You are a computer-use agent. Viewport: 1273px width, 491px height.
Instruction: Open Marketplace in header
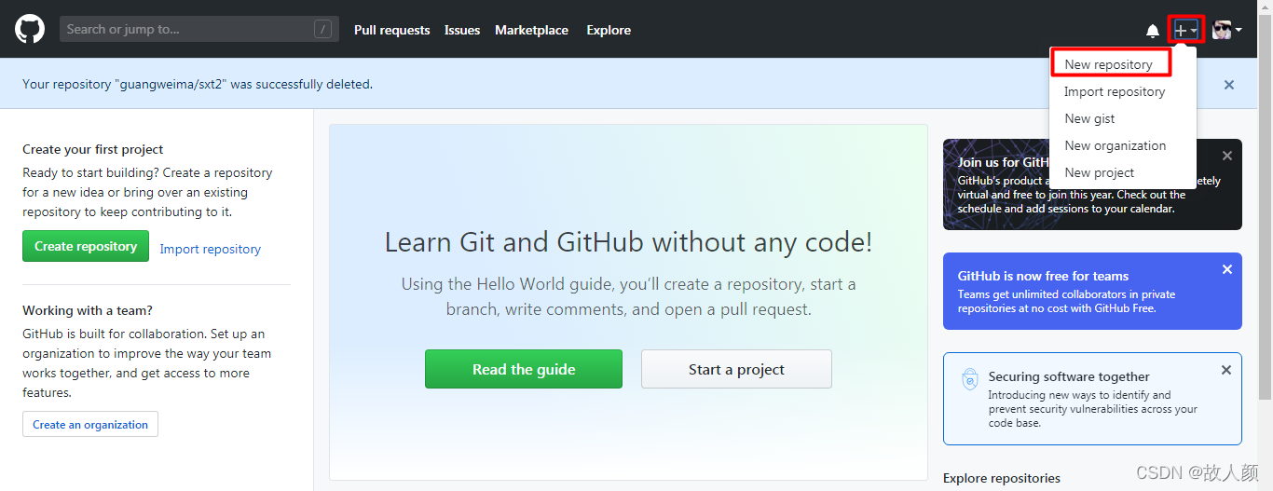click(x=531, y=30)
